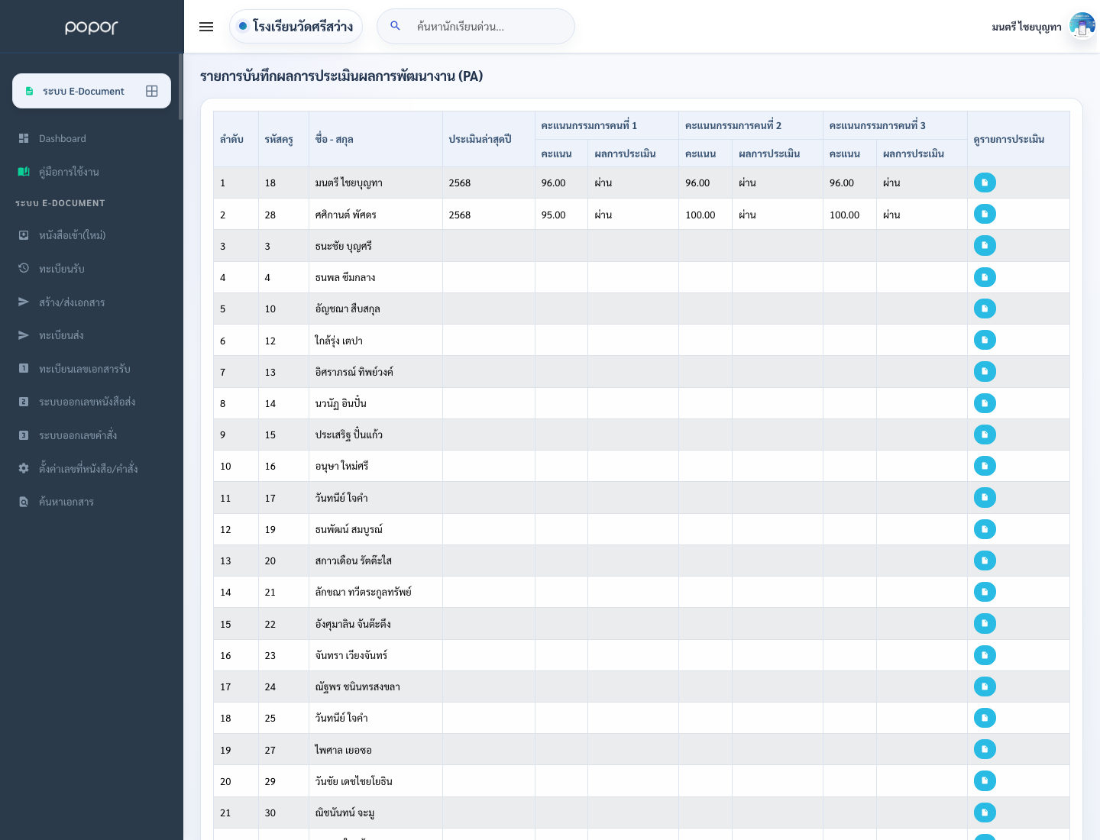
Task: View evaluation list for นวนัฏ อินปั่น
Action: [985, 403]
